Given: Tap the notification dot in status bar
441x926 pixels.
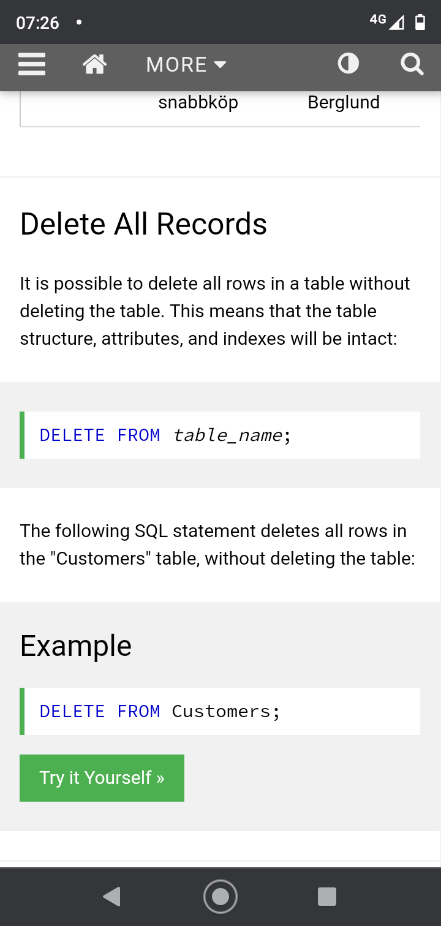Looking at the screenshot, I should point(79,23).
